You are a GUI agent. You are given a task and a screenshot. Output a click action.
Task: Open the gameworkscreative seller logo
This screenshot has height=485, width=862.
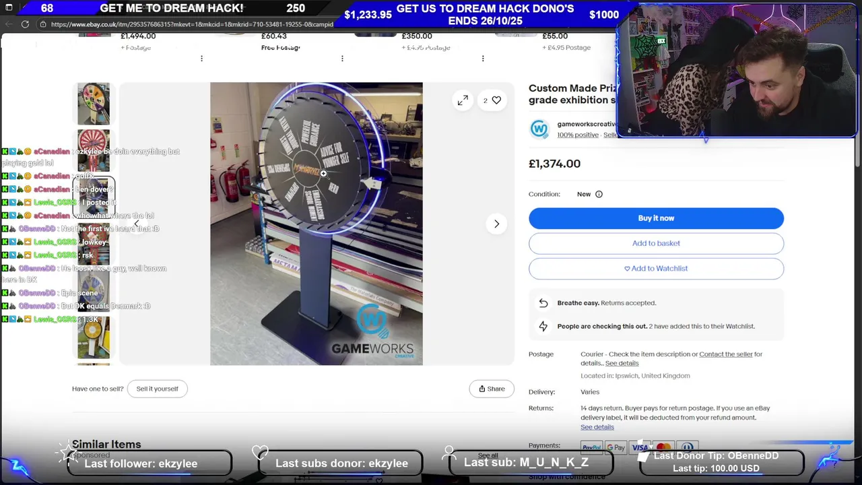[x=539, y=129]
